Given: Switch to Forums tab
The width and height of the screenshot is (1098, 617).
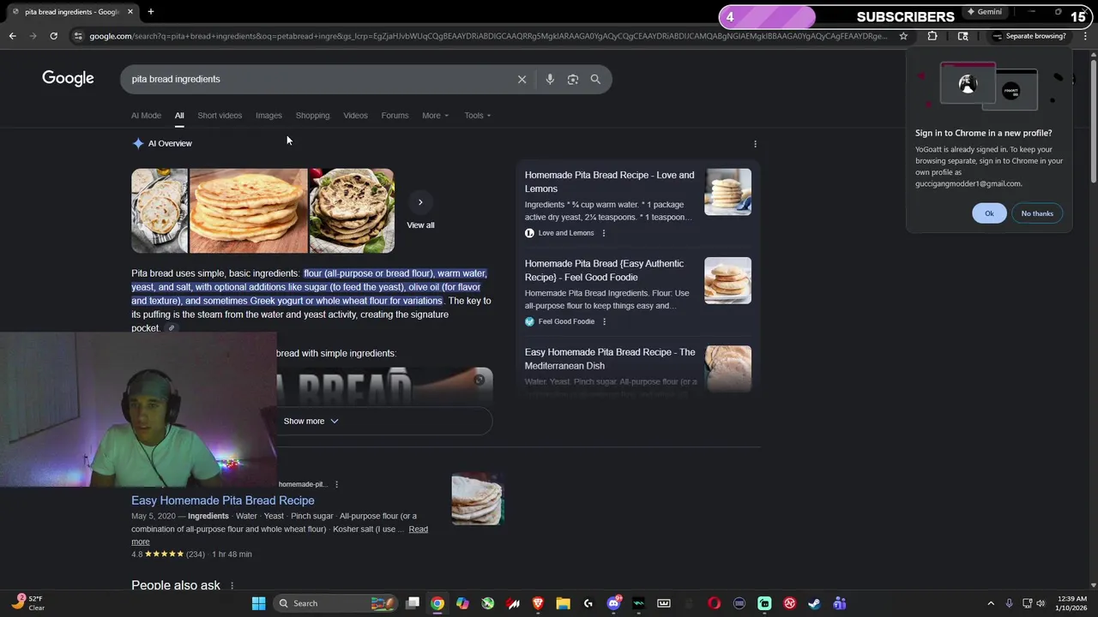Looking at the screenshot, I should (395, 116).
